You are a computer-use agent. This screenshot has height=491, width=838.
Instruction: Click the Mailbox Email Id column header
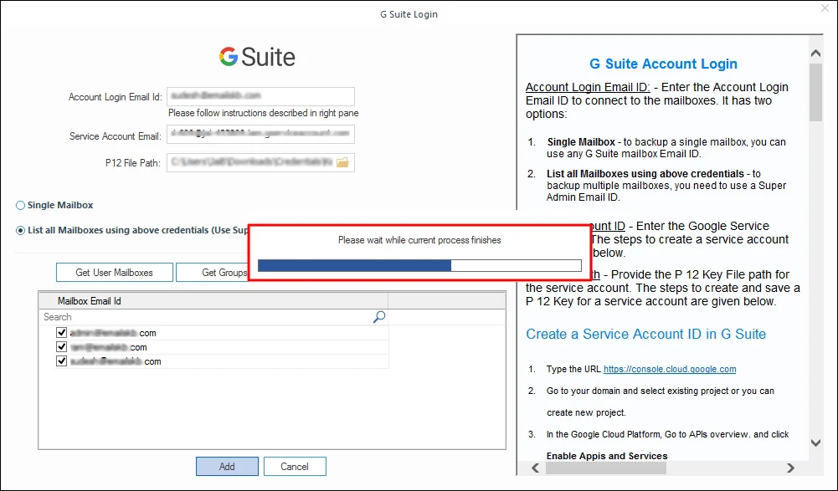(213, 301)
